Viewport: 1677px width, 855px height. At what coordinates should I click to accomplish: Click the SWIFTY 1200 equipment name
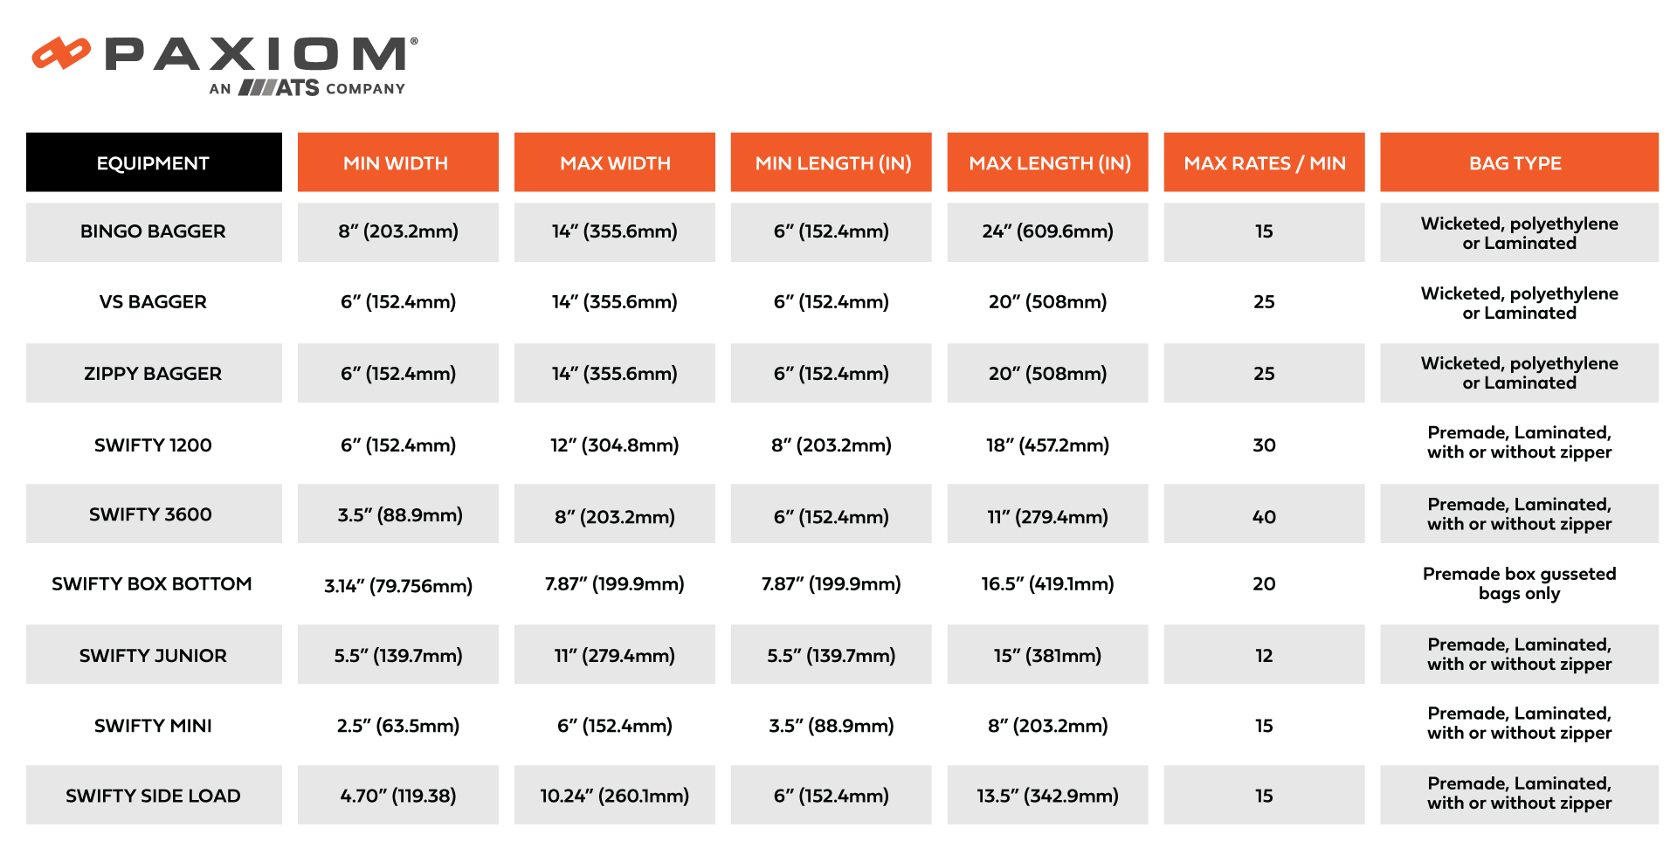click(153, 445)
